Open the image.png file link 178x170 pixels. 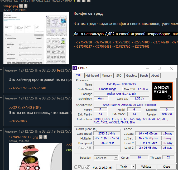click(x=11, y=6)
